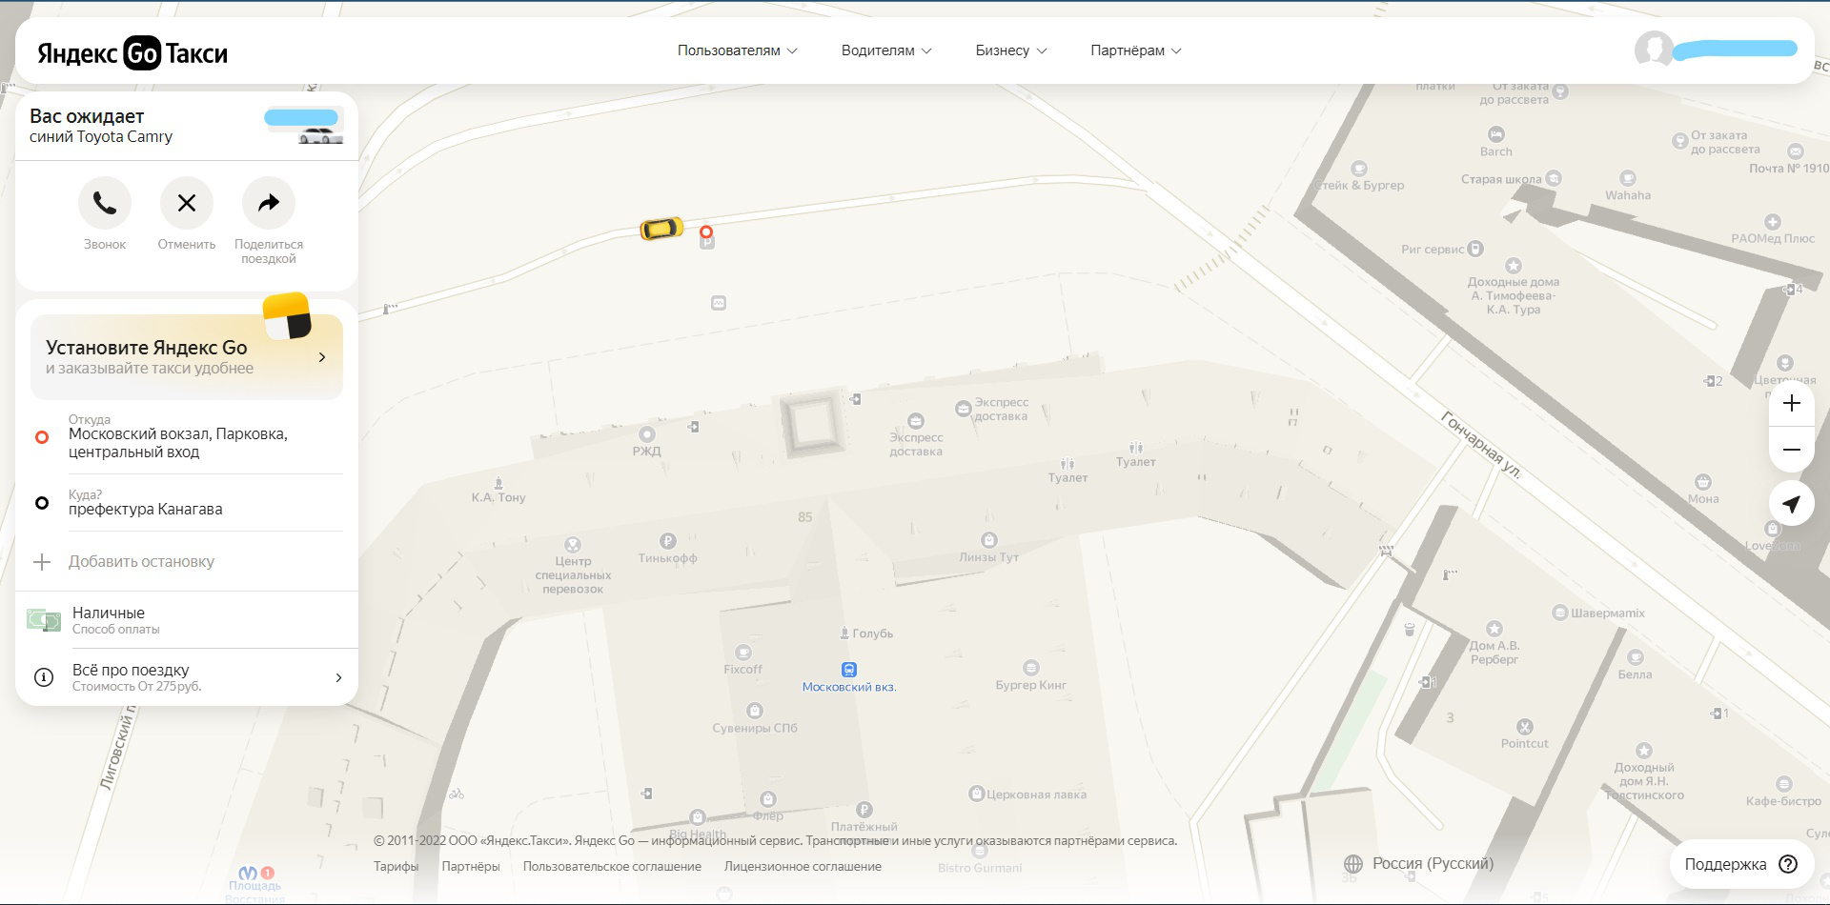The image size is (1830, 905).
Task: Open user profile avatar
Action: tap(1654, 50)
